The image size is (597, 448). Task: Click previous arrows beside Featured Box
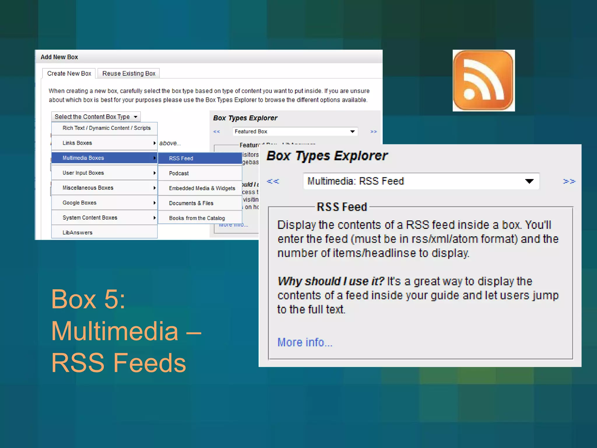pos(217,132)
